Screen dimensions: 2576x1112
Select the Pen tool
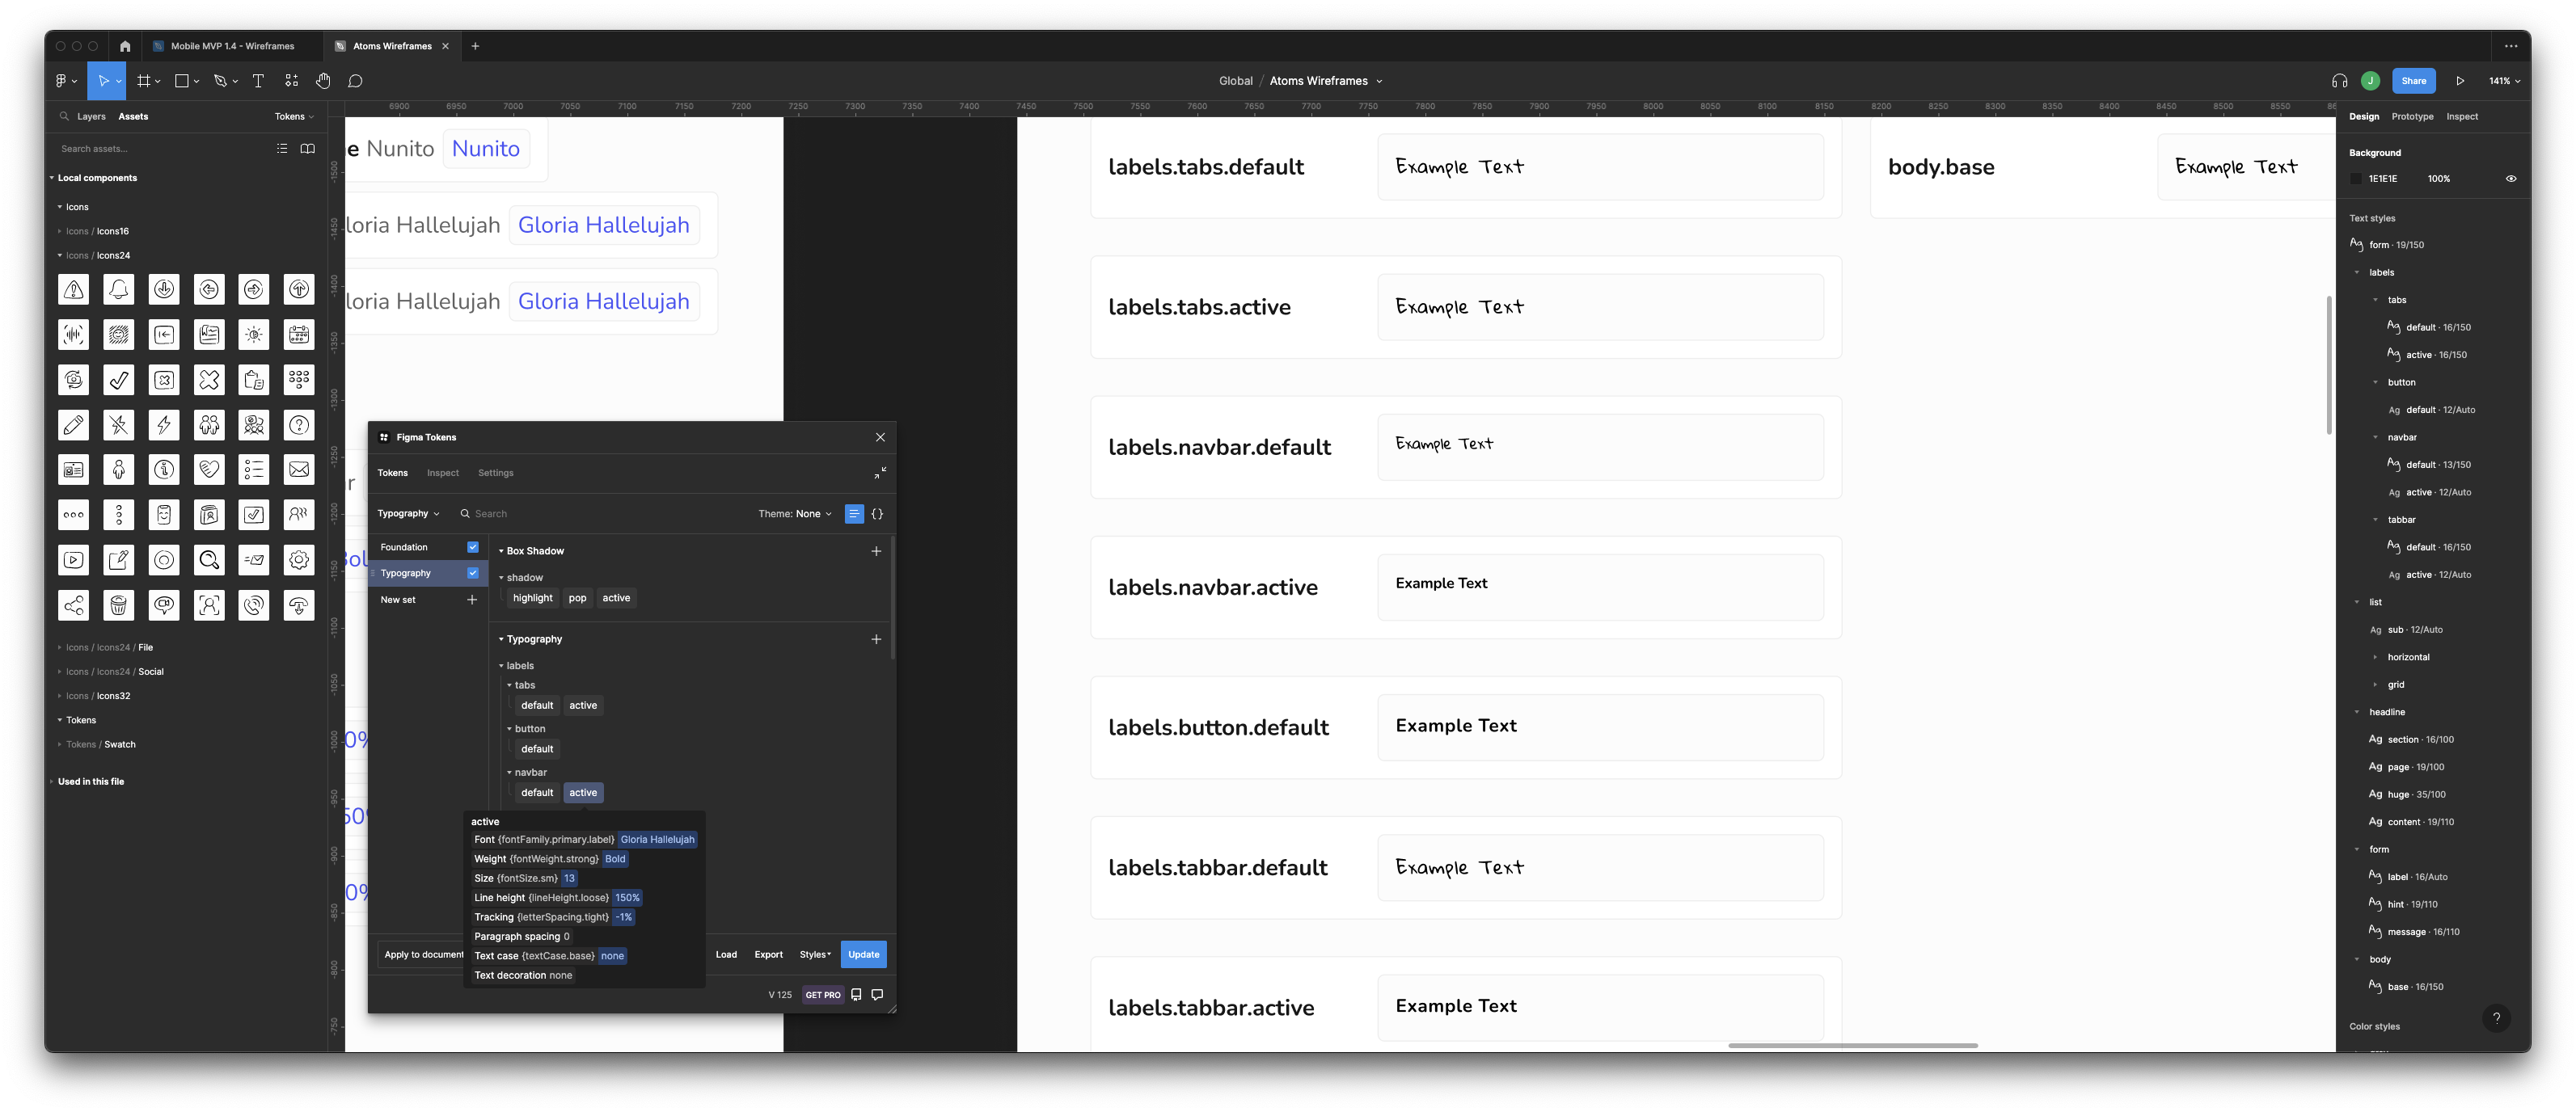click(x=219, y=81)
